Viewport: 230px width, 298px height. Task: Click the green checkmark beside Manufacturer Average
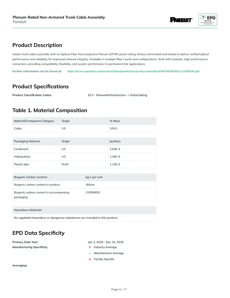coord(90,253)
